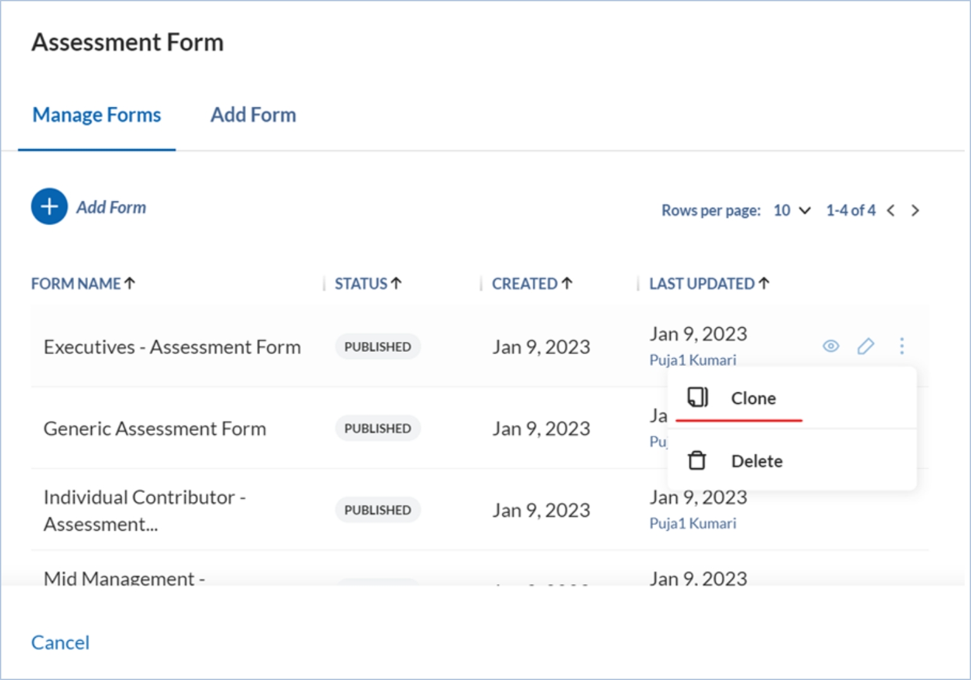Open three-dot more options menu

click(901, 346)
